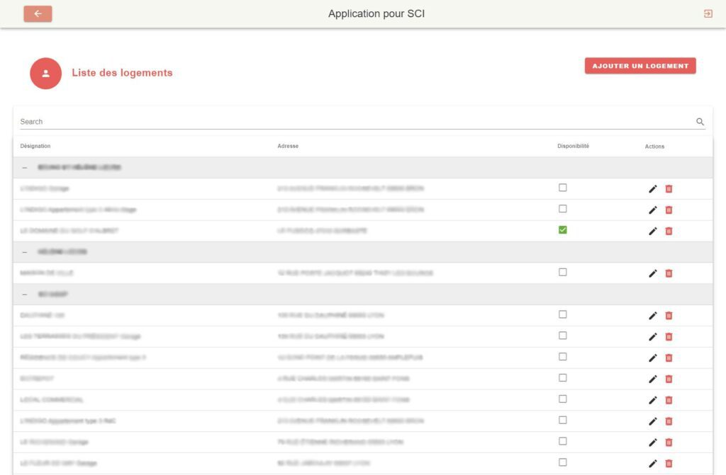Click the pencil icon on MAISON DE VILLE row
726x475 pixels.
[x=653, y=273]
